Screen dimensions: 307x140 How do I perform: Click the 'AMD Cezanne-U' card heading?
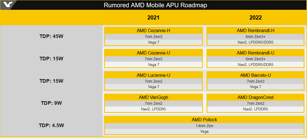coord(153,53)
